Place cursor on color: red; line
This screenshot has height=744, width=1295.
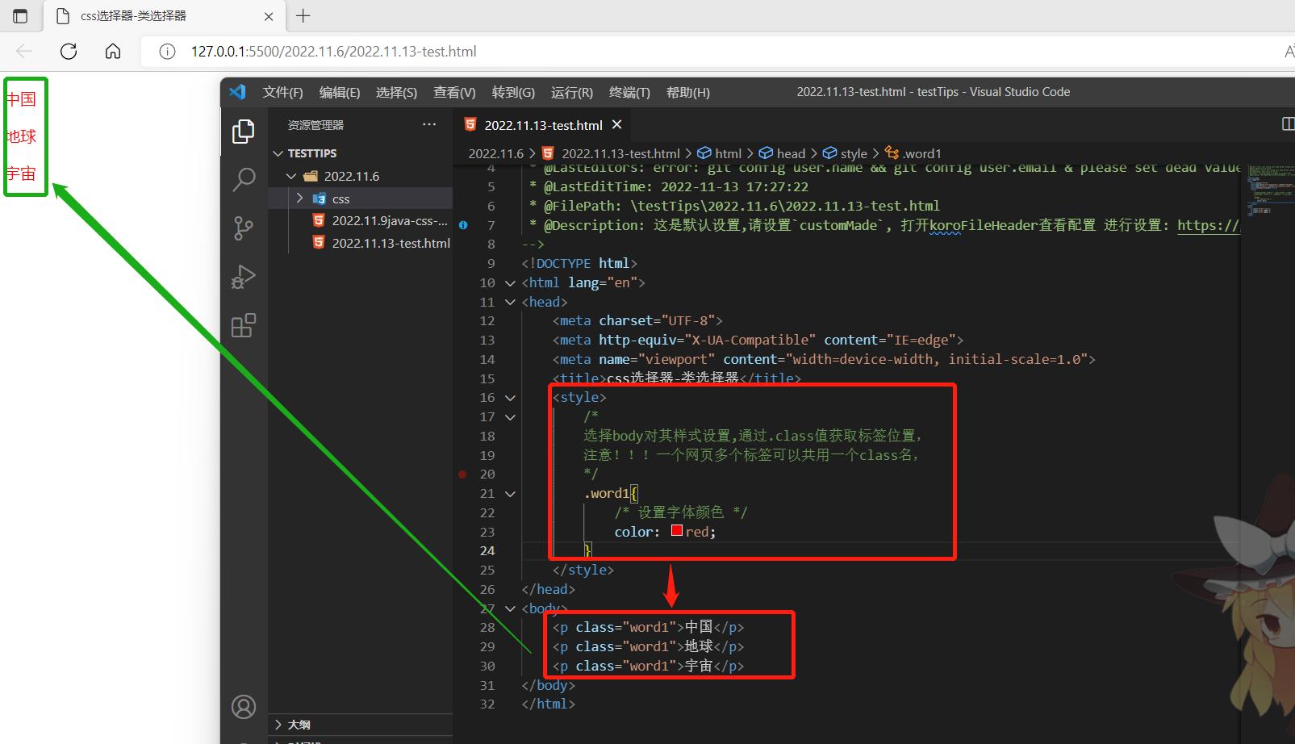[665, 532]
